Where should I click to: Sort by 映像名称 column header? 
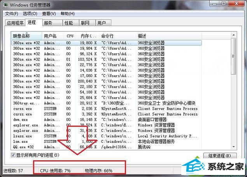tap(26, 36)
